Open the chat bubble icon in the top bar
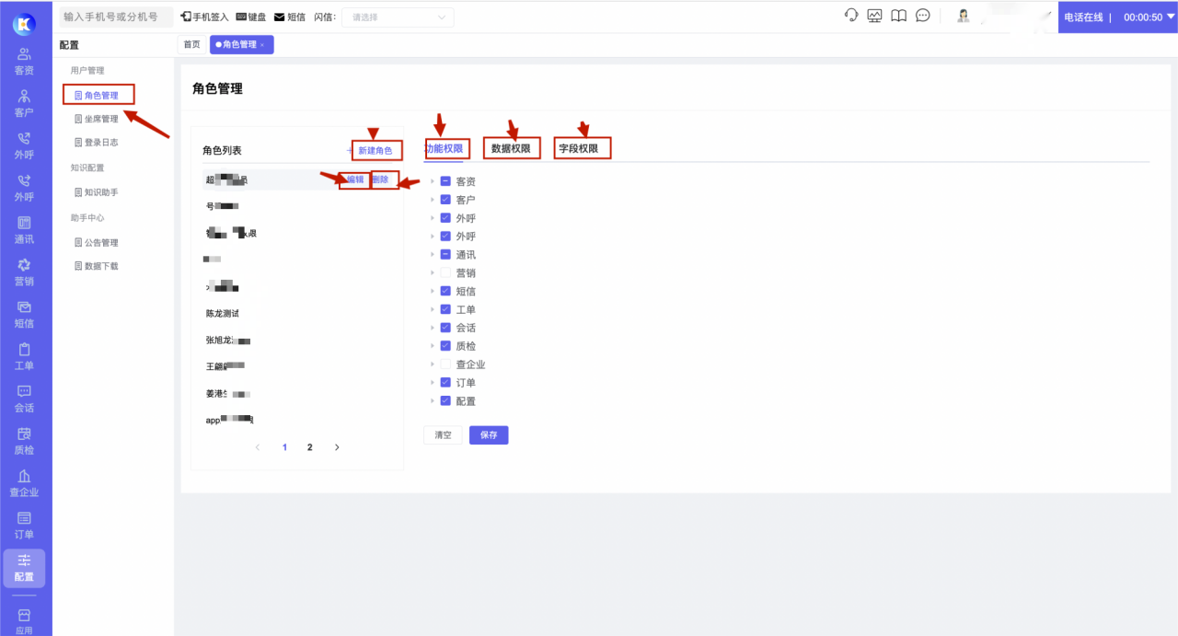 (x=923, y=16)
